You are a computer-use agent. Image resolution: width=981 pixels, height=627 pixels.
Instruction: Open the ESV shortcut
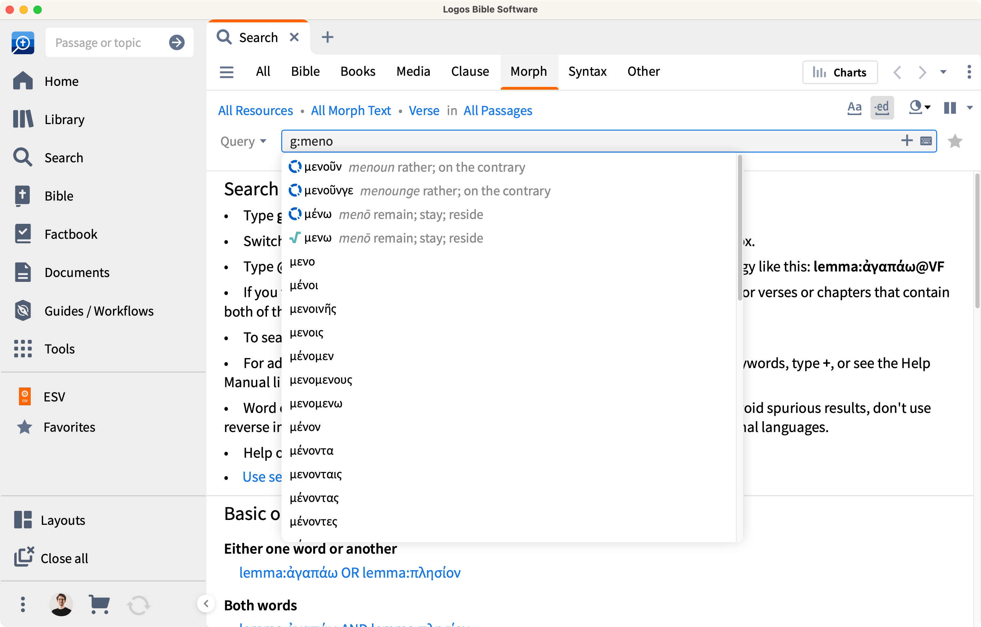(x=42, y=397)
